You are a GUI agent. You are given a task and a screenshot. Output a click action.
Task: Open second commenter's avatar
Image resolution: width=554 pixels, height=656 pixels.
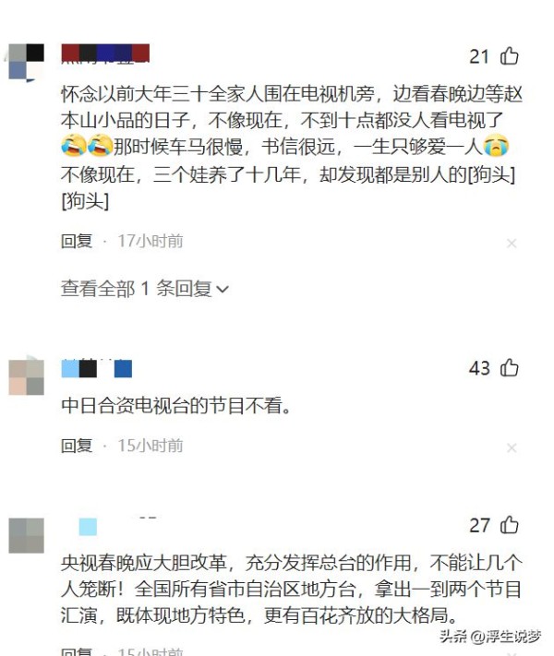(x=27, y=377)
